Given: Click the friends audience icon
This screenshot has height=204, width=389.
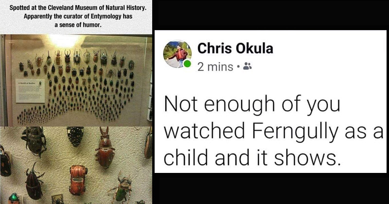Looking at the screenshot, I should pos(248,66).
